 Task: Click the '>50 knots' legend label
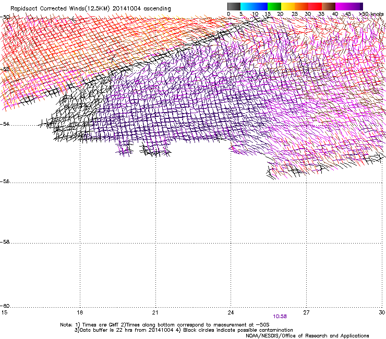(371, 14)
